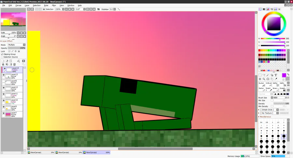Toggle visibility of Layer10

(x=4, y=101)
